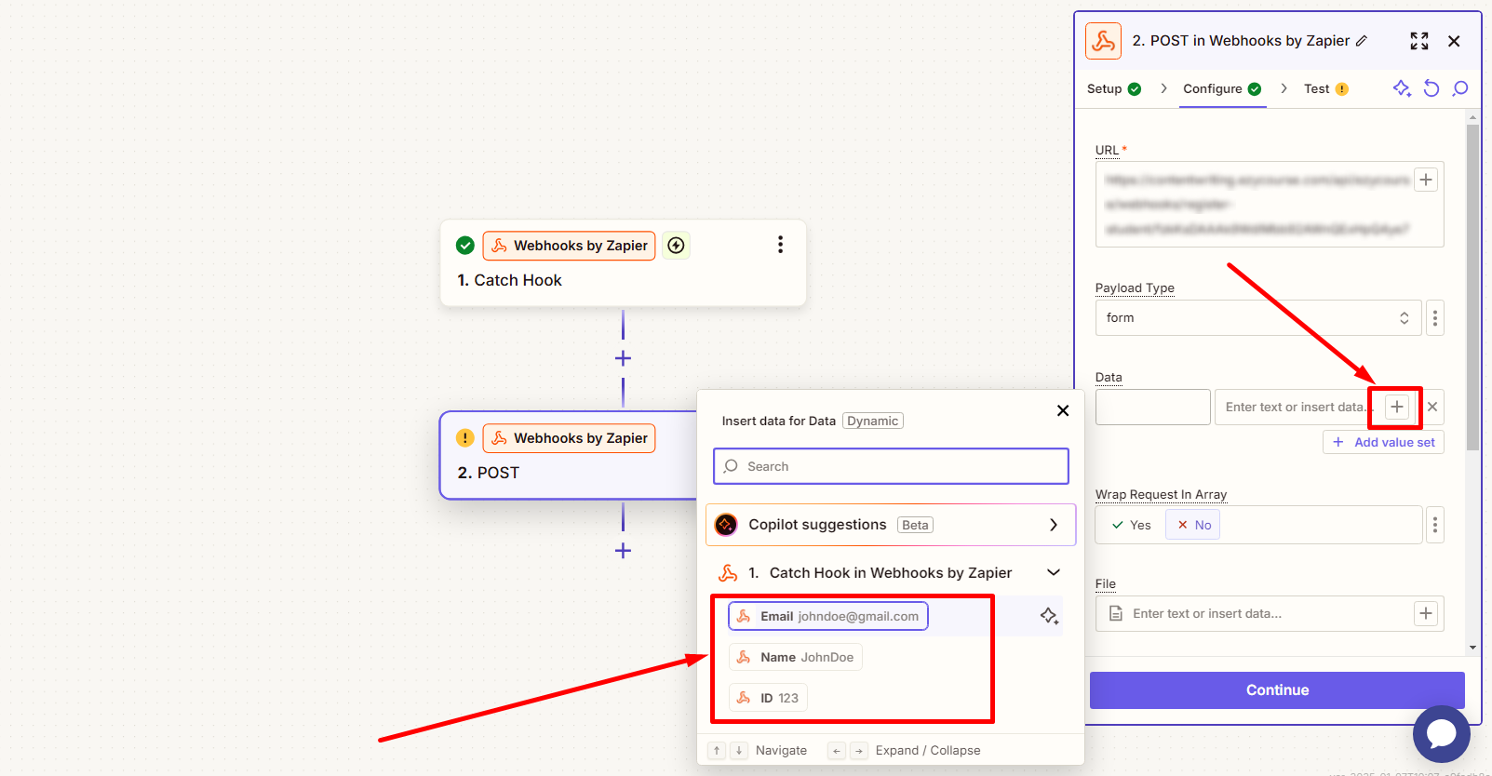Insert the Name JohnDoe field
The image size is (1492, 776).
coord(795,657)
